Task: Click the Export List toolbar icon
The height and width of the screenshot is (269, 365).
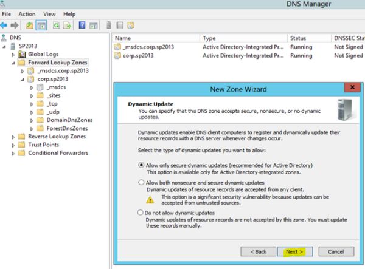Action: tap(68, 26)
